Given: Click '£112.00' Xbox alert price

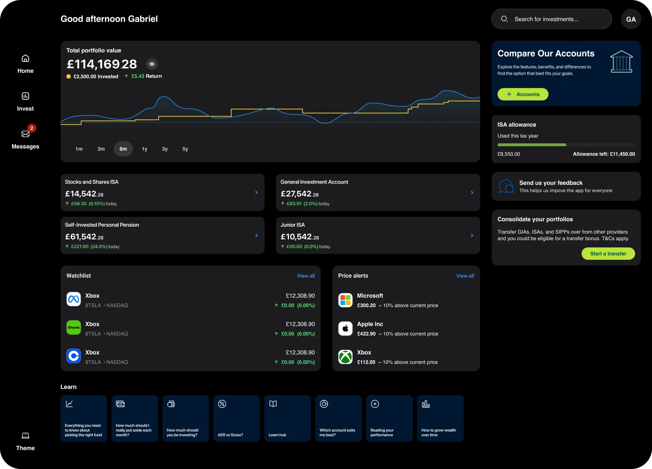Looking at the screenshot, I should pyautogui.click(x=366, y=362).
